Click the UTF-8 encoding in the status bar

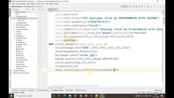click(149, 93)
